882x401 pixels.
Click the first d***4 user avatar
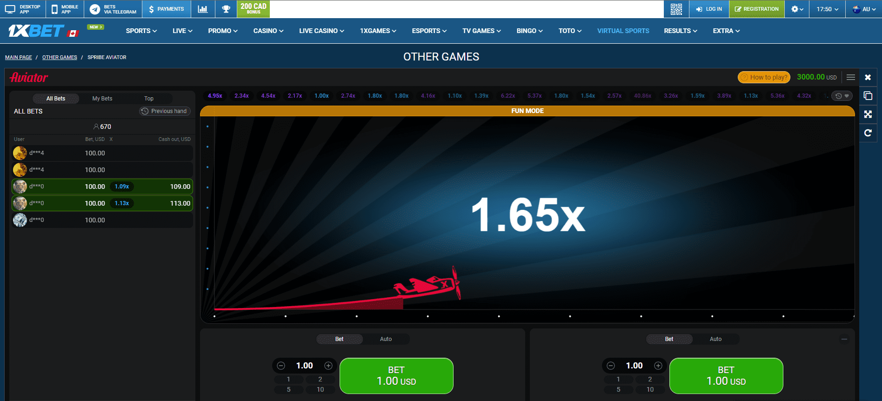tap(20, 153)
